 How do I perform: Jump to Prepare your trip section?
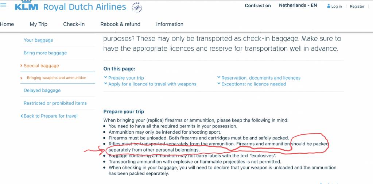tap(124, 78)
